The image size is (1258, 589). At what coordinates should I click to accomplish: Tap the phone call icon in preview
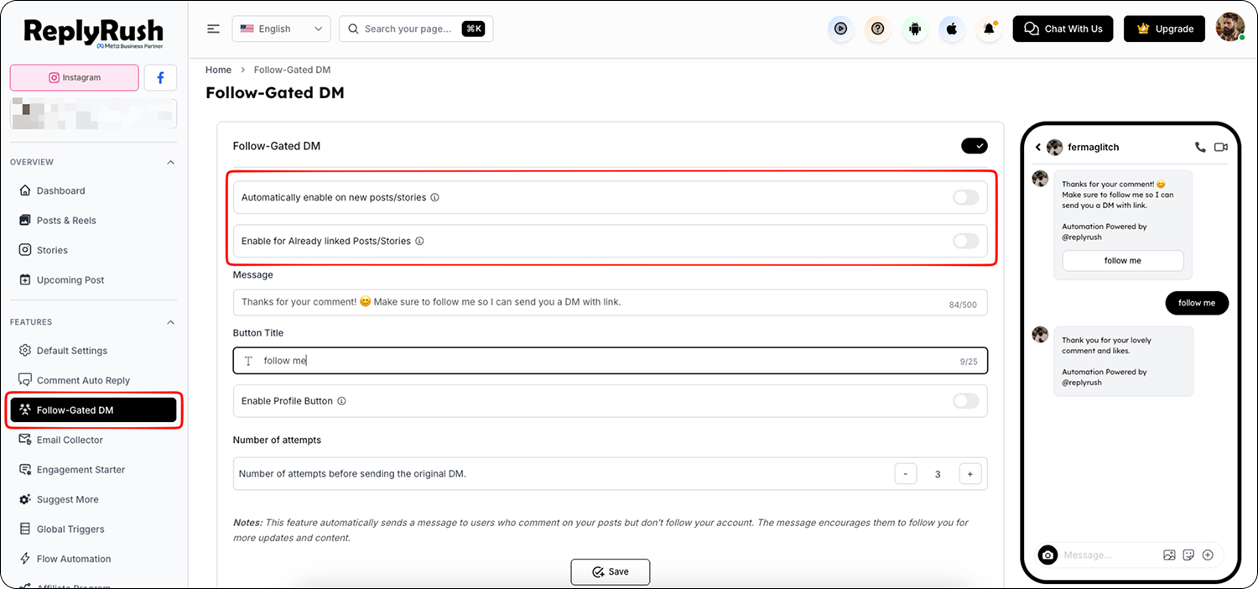pos(1200,147)
